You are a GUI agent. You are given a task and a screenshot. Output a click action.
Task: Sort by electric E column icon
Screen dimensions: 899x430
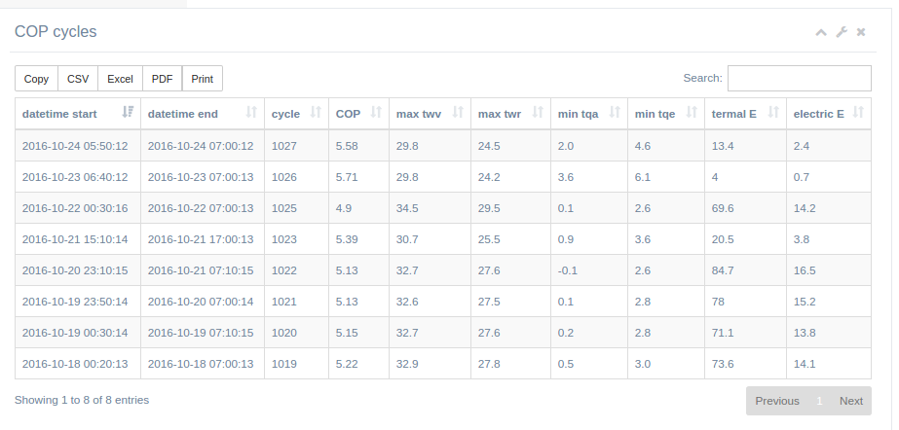click(858, 112)
